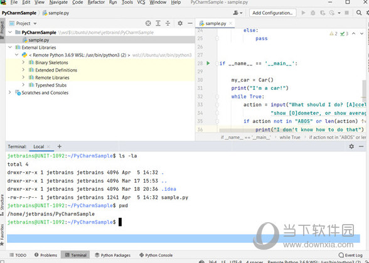Open the VCS menu

(x=141, y=3)
